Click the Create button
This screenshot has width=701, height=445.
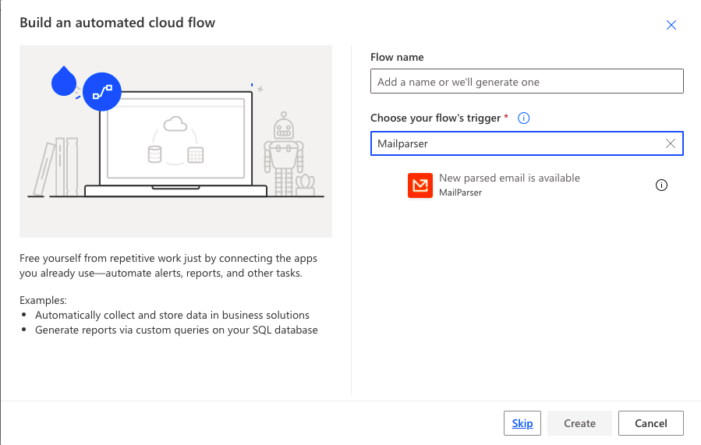coord(579,423)
